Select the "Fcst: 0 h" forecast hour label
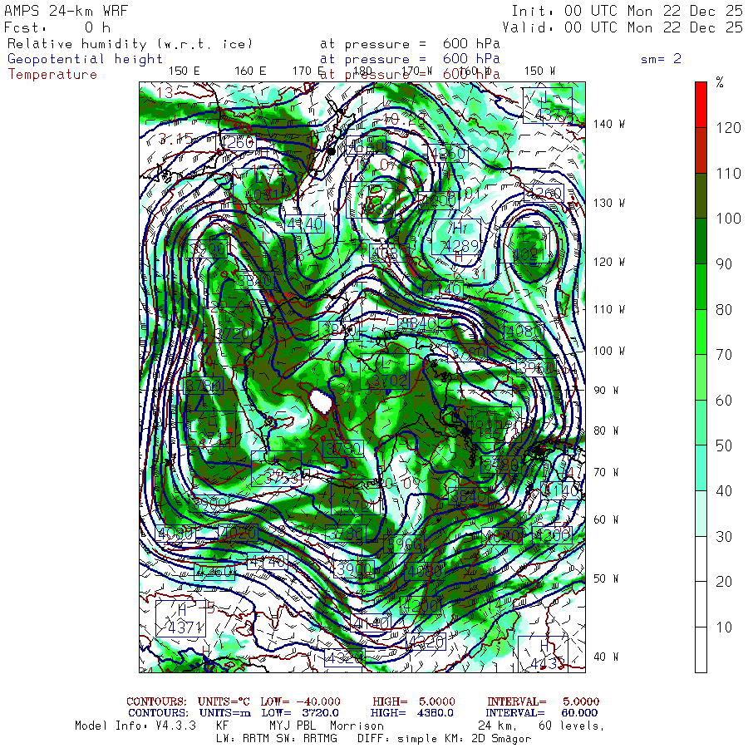 pos(57,27)
